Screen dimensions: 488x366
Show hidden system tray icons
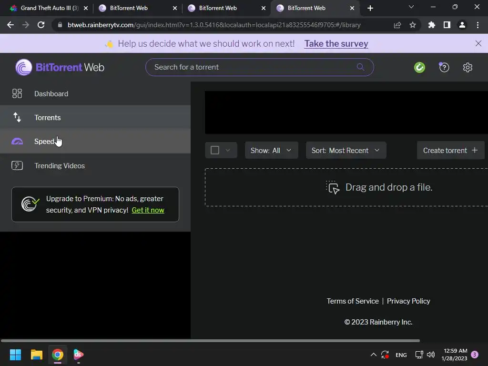click(x=374, y=355)
